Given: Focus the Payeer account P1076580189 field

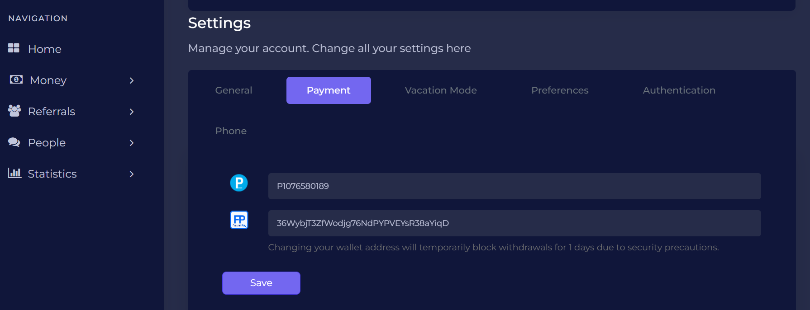Looking at the screenshot, I should 515,186.
